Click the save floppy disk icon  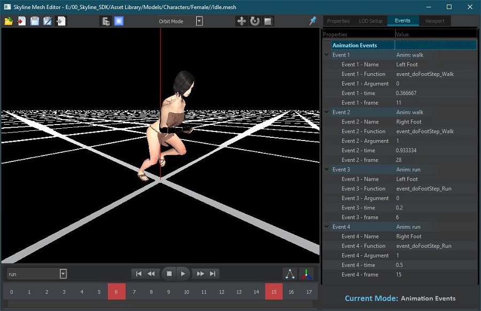pos(35,21)
